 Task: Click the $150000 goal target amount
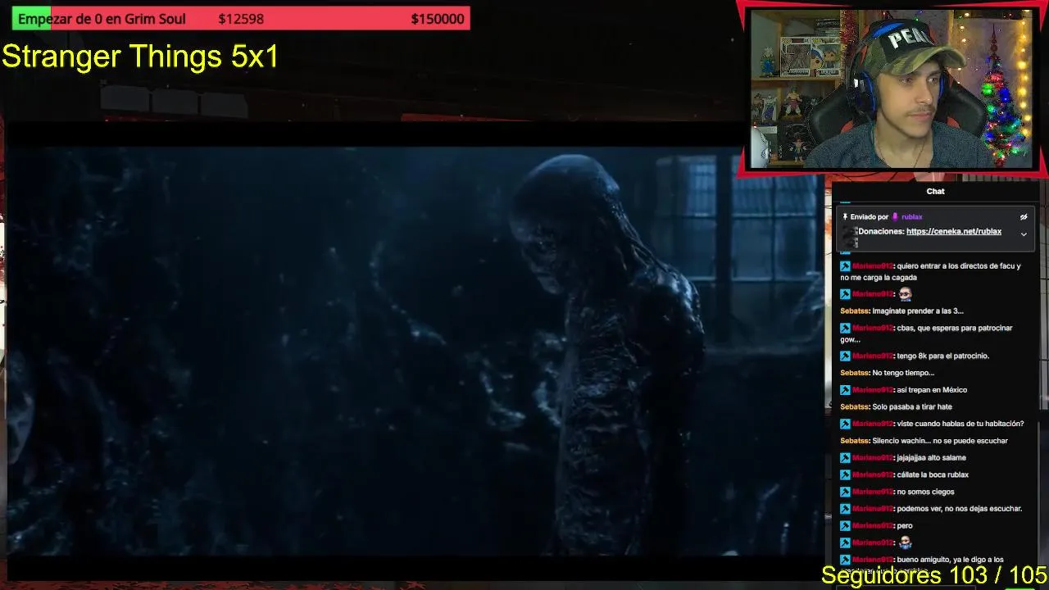coord(438,19)
